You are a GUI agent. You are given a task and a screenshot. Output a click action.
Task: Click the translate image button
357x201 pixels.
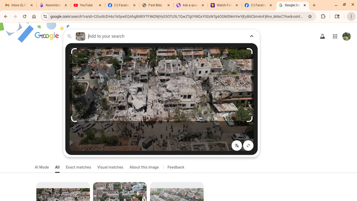[x=237, y=146]
